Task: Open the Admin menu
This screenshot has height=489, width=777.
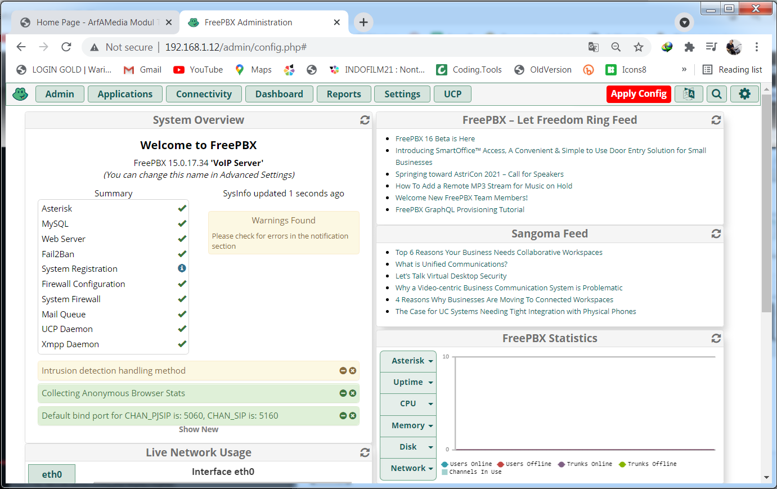Action: click(60, 94)
